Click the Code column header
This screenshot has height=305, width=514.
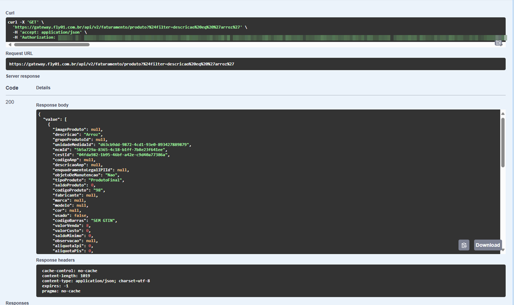[x=12, y=87]
